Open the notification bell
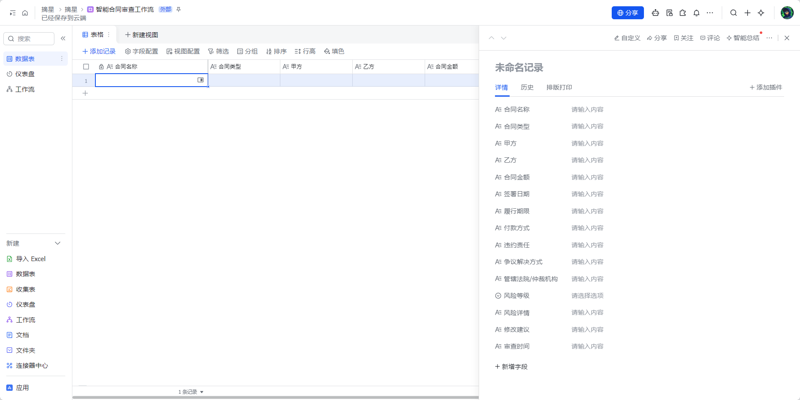The image size is (800, 400). pyautogui.click(x=696, y=13)
